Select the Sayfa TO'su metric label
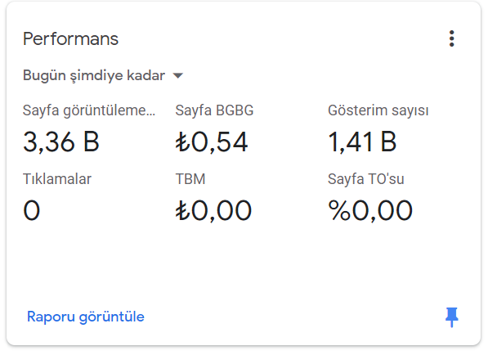The width and height of the screenshot is (488, 355). (366, 179)
